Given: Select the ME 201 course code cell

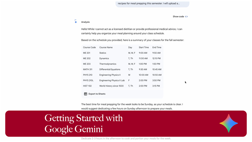Looking at the screenshot, I should [87, 53].
